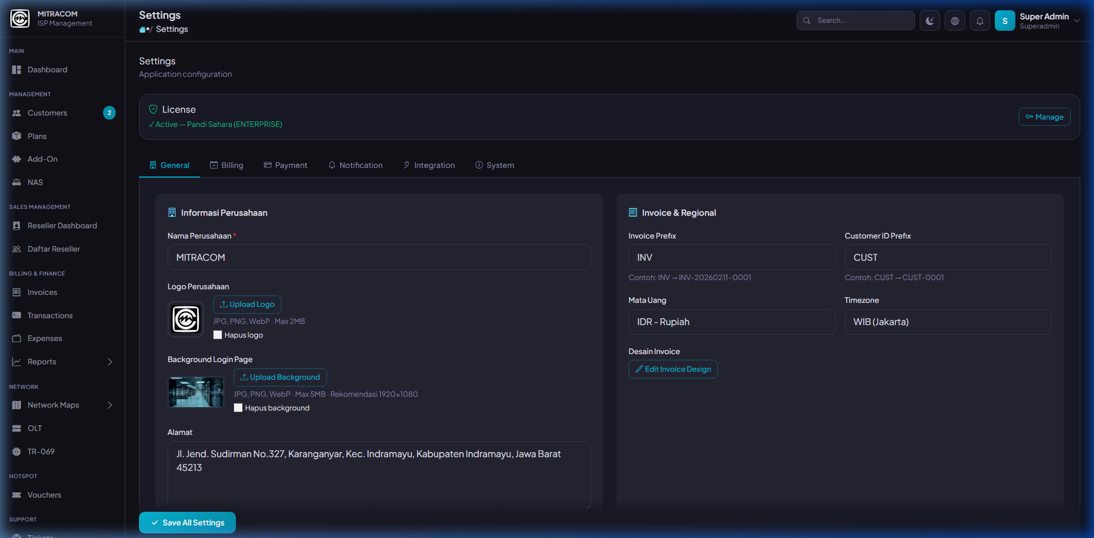The image size is (1094, 538).
Task: Open Customers from the sidebar
Action: tap(47, 113)
